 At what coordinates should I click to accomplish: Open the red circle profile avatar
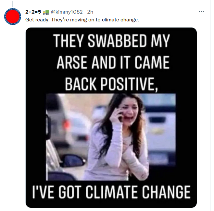tap(13, 17)
